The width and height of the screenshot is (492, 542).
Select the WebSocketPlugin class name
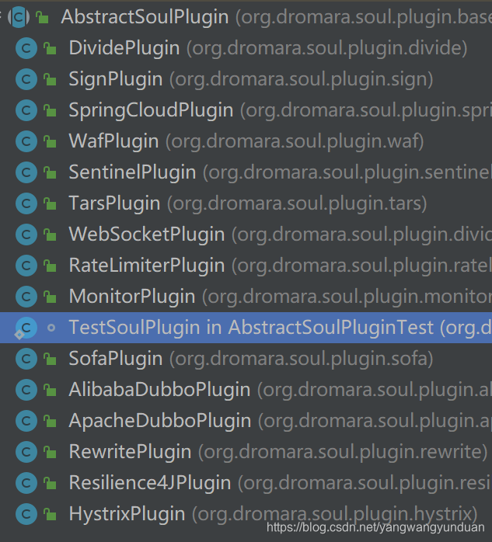tap(147, 235)
